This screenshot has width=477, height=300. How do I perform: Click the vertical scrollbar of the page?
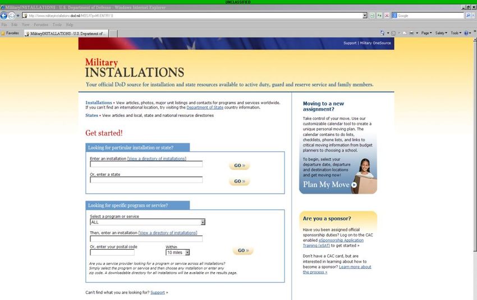tap(475, 146)
